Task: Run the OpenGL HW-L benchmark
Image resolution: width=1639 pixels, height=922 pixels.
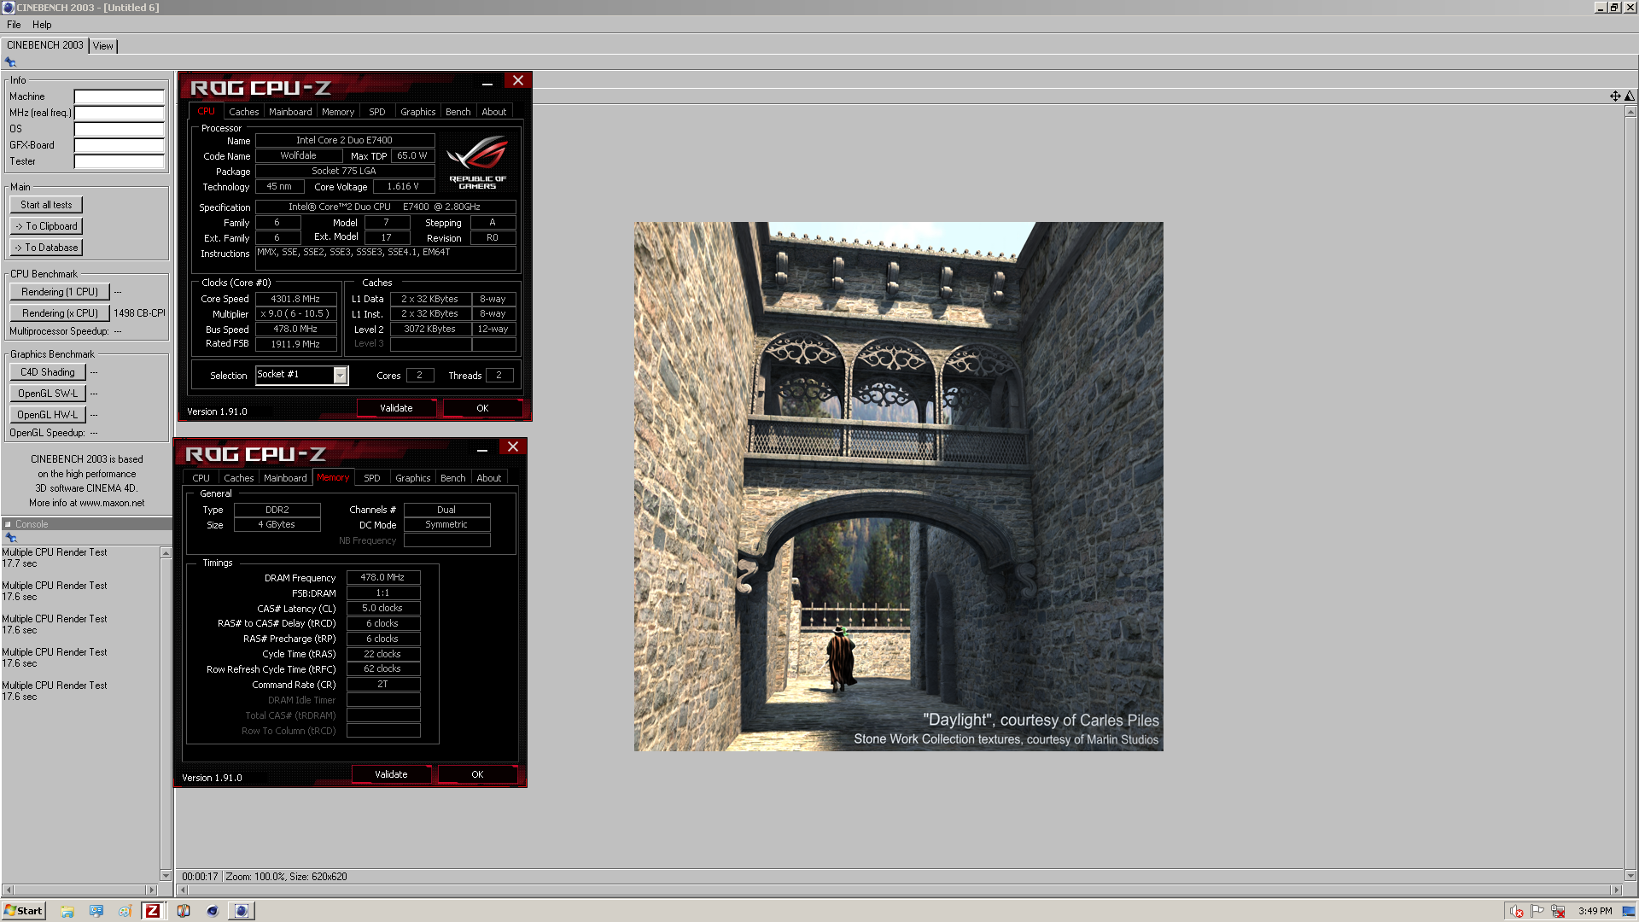Action: pos(48,415)
